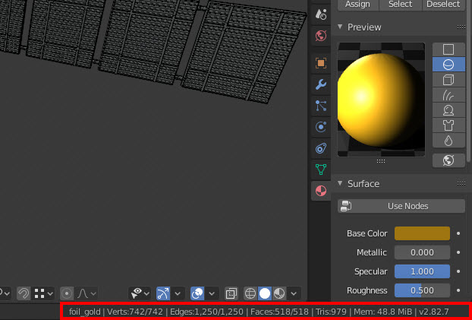Open the Modifiers wrench tab
Image resolution: width=472 pixels, height=320 pixels.
click(321, 84)
